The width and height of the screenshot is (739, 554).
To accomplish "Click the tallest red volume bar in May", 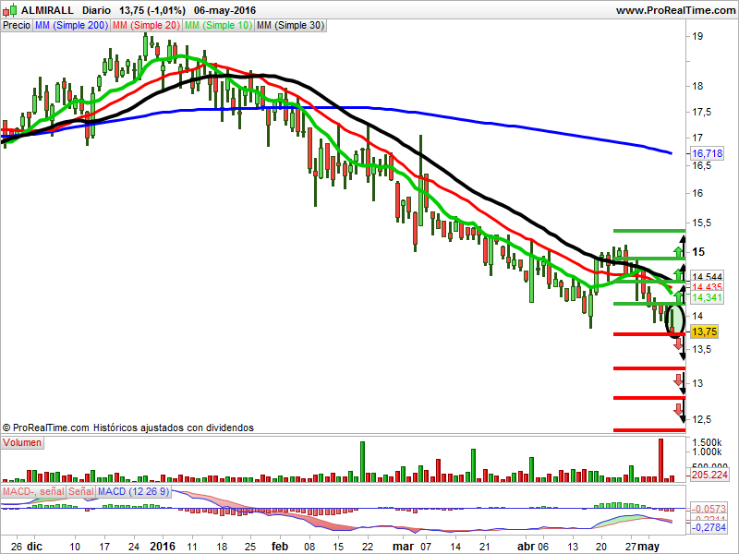I will point(660,460).
